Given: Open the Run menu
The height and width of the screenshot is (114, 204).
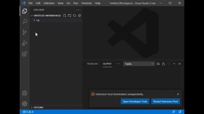Looking at the screenshot, I should (76, 3).
